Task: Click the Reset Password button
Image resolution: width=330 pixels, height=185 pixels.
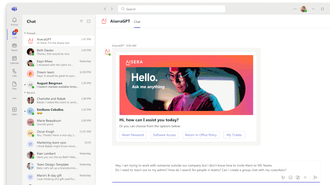Action: [x=133, y=135]
